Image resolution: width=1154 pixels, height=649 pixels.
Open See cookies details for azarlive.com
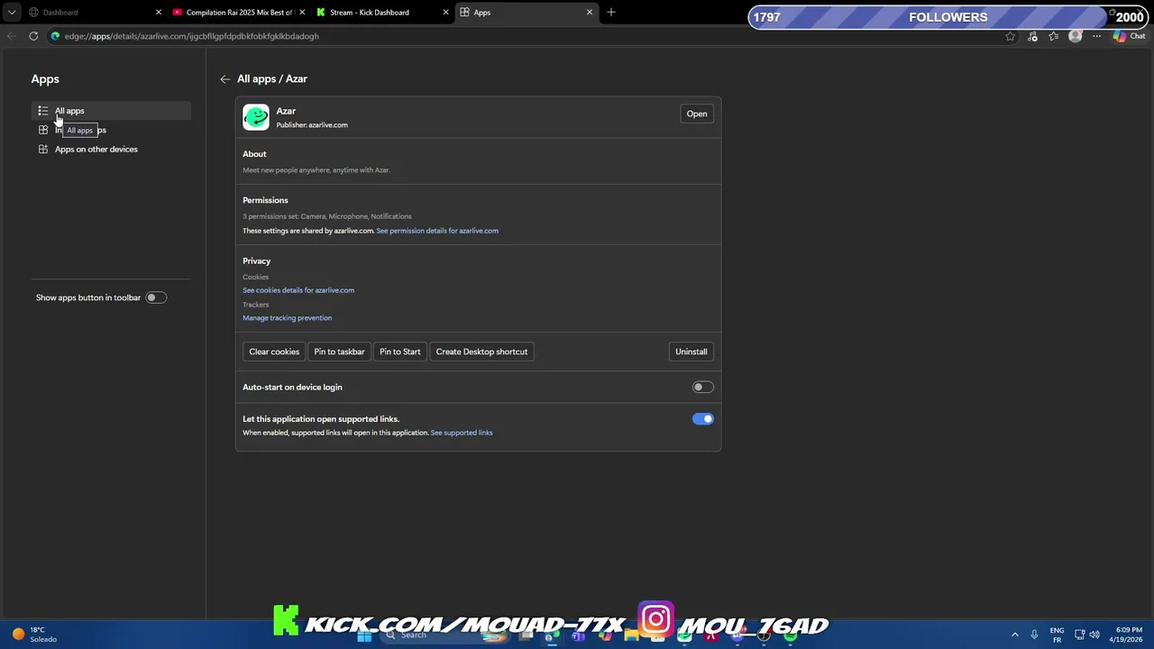point(298,290)
